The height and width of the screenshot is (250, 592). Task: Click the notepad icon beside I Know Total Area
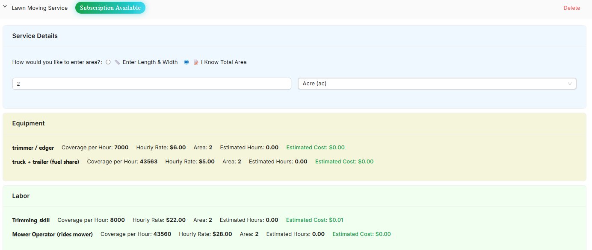tap(196, 62)
